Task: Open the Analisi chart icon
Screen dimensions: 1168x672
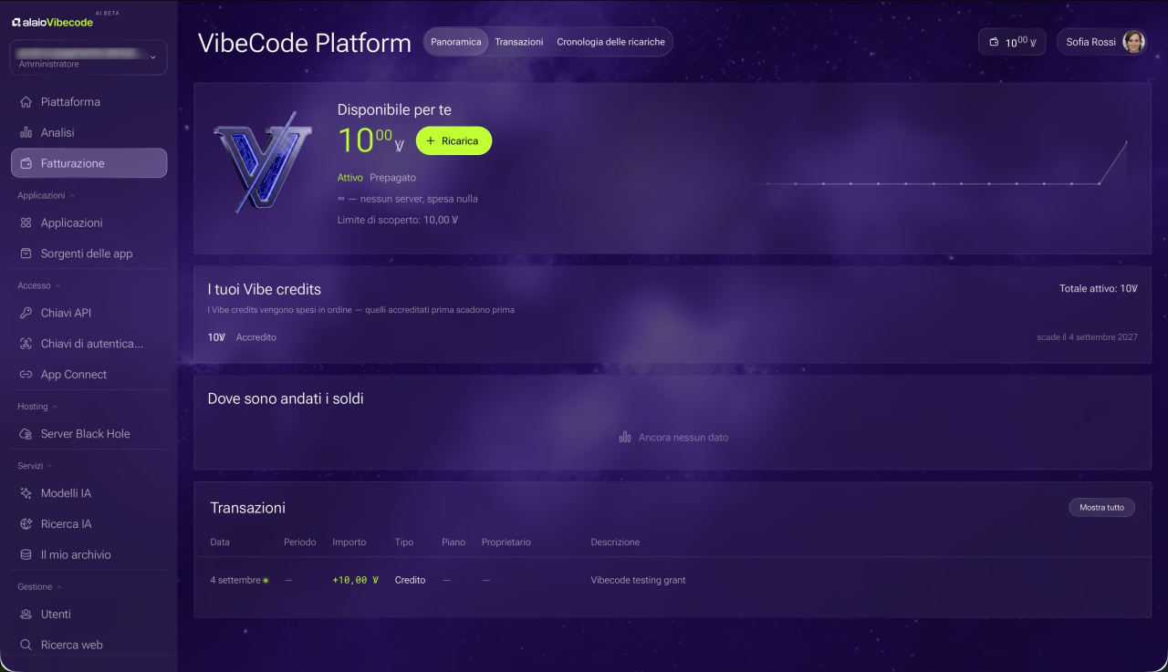Action: (x=26, y=132)
